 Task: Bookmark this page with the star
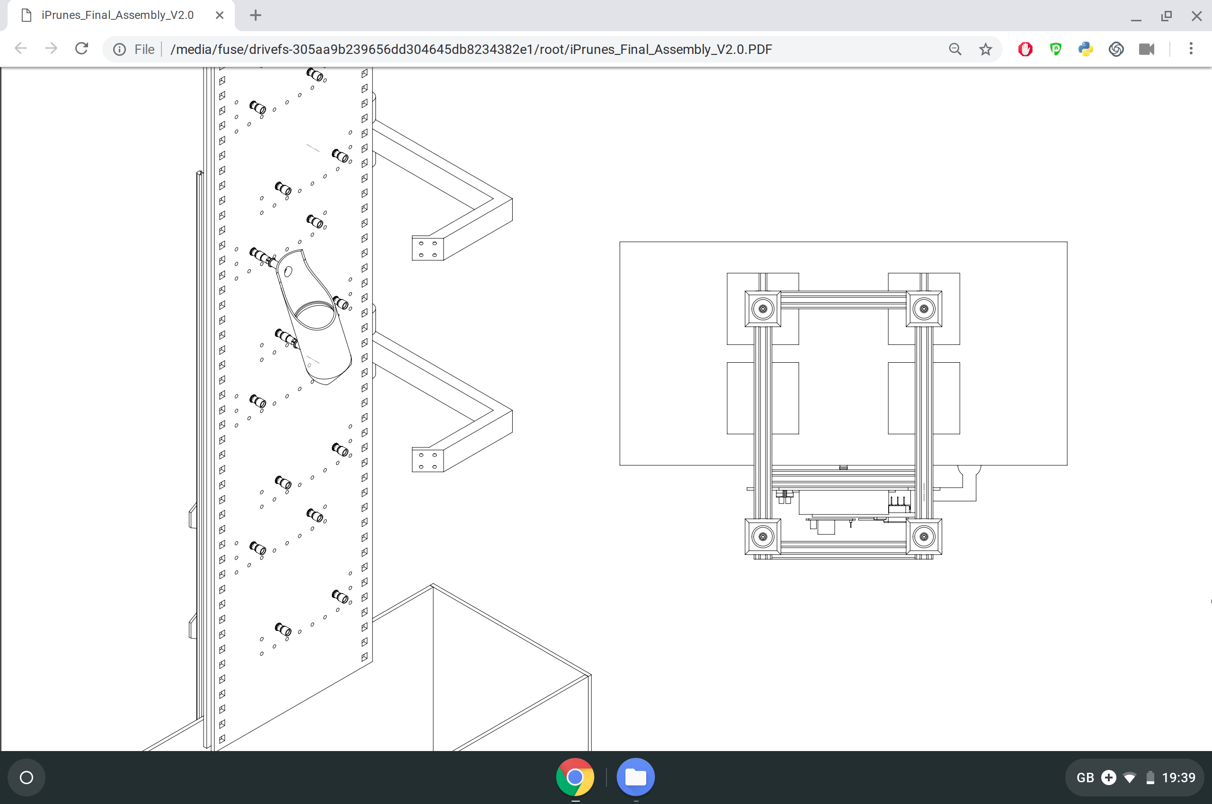coord(985,49)
